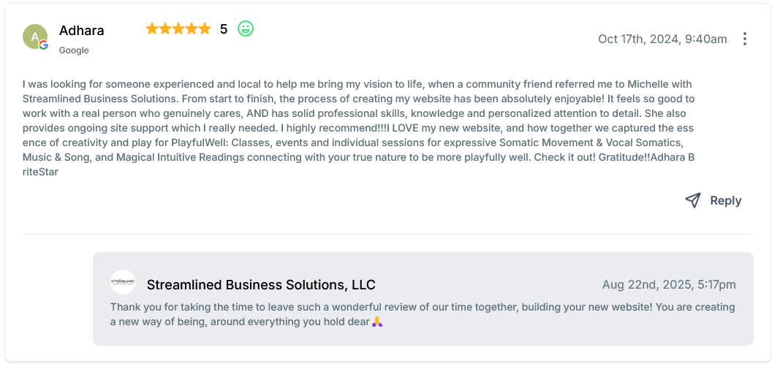Viewport: 780px width, 369px height.
Task: Click the Google badge on the avatar
Action: click(x=44, y=45)
